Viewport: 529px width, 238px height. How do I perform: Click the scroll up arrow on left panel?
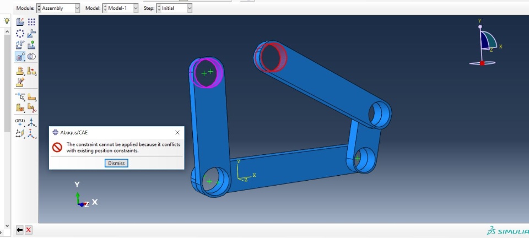7,31
